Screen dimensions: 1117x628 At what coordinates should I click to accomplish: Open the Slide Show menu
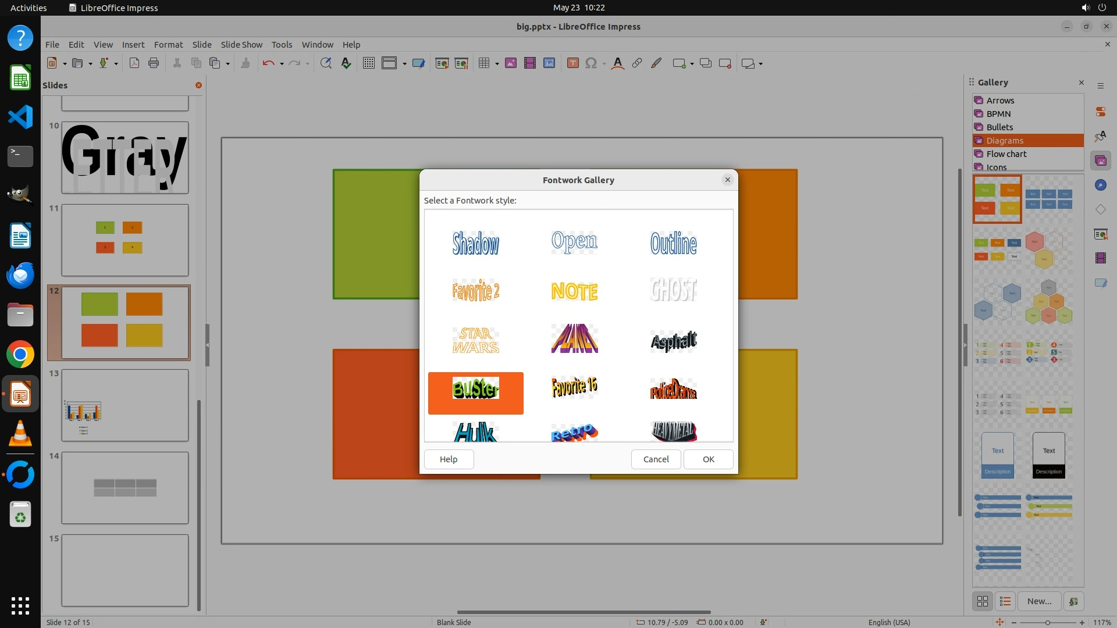(x=241, y=44)
